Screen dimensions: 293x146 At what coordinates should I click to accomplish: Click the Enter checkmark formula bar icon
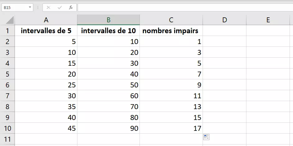pyautogui.click(x=60, y=8)
